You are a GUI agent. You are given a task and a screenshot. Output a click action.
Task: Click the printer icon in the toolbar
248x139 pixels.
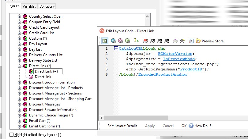click(x=175, y=41)
